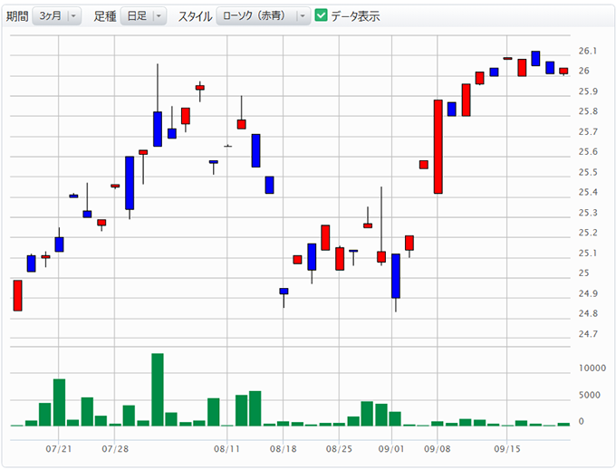Click the 08/18 date label on x-axis

point(283,448)
